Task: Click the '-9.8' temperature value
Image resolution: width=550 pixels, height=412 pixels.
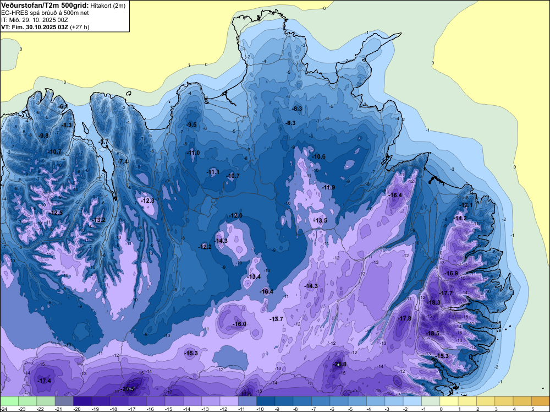Action: click(43, 135)
